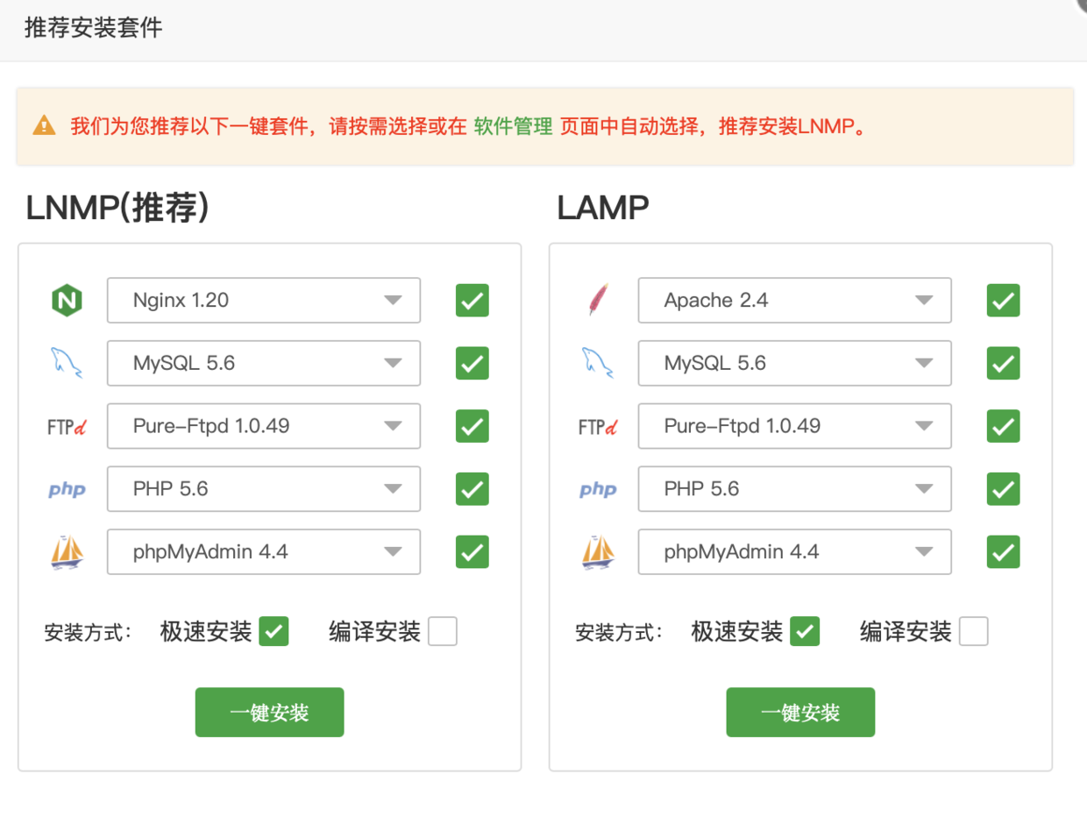Open the Nginx 1.20 version dropdown
Image resolution: width=1087 pixels, height=824 pixels.
(x=264, y=301)
